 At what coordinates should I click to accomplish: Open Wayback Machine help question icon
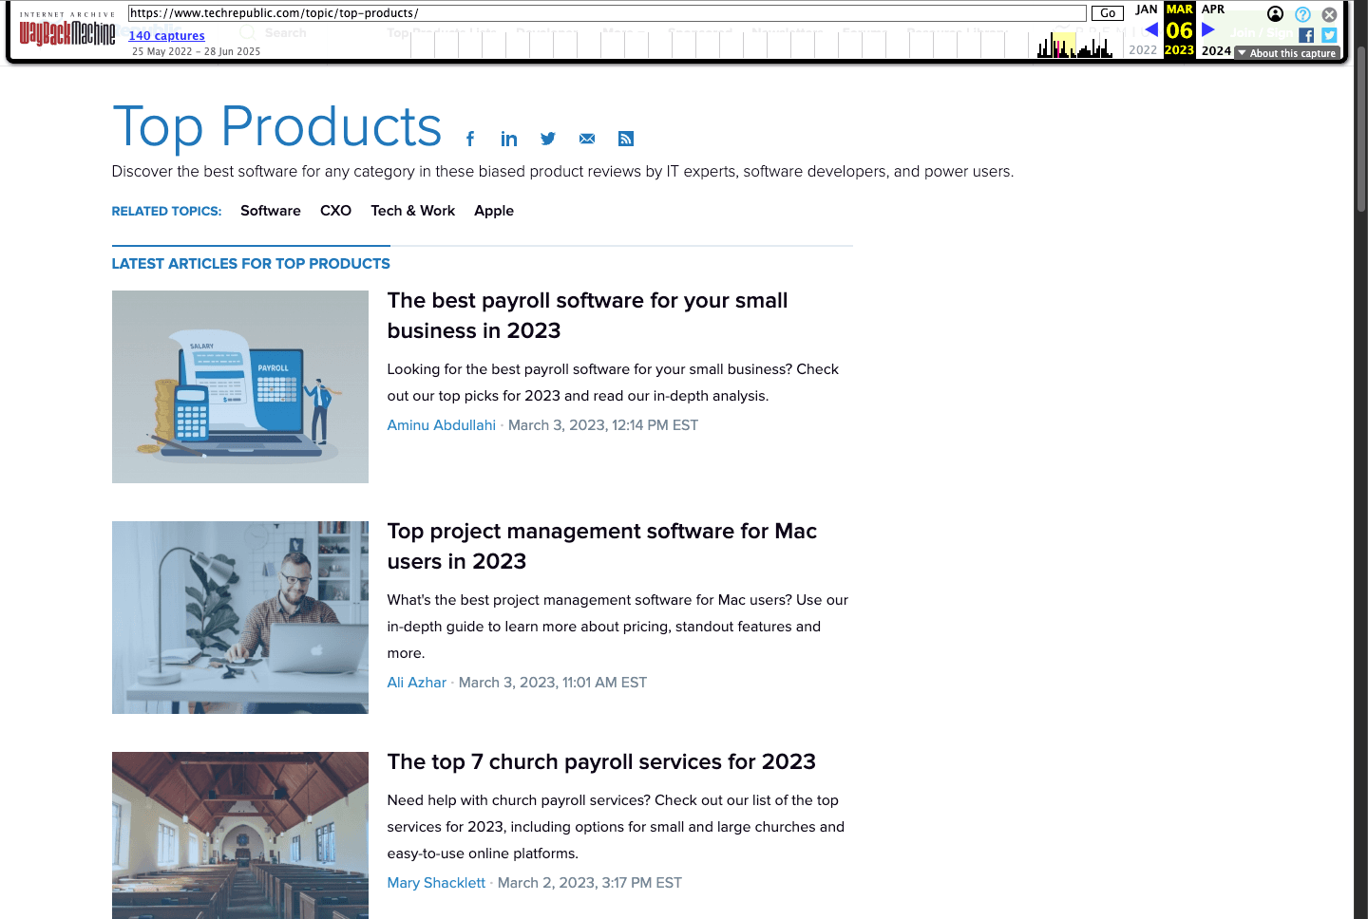click(1302, 14)
